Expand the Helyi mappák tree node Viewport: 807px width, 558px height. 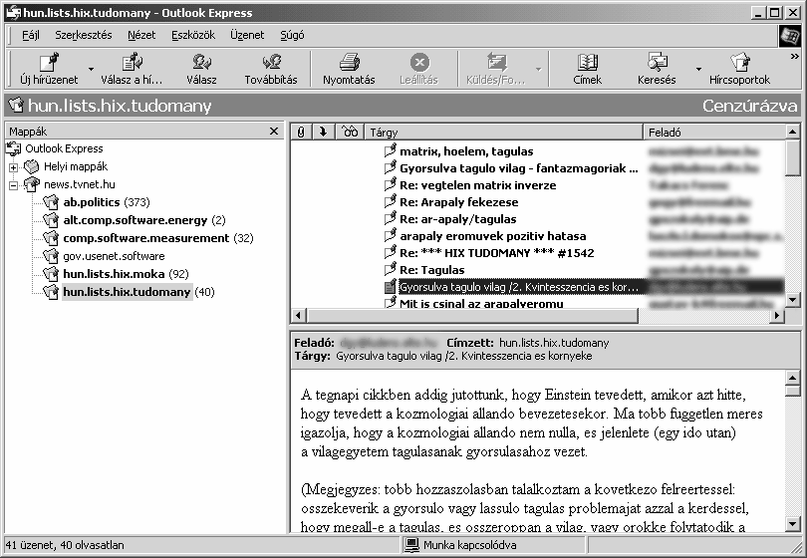click(x=13, y=166)
